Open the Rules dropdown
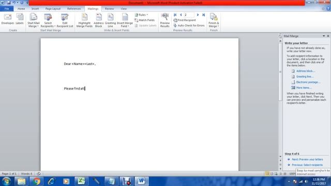The height and width of the screenshot is (186, 331). tap(141, 15)
